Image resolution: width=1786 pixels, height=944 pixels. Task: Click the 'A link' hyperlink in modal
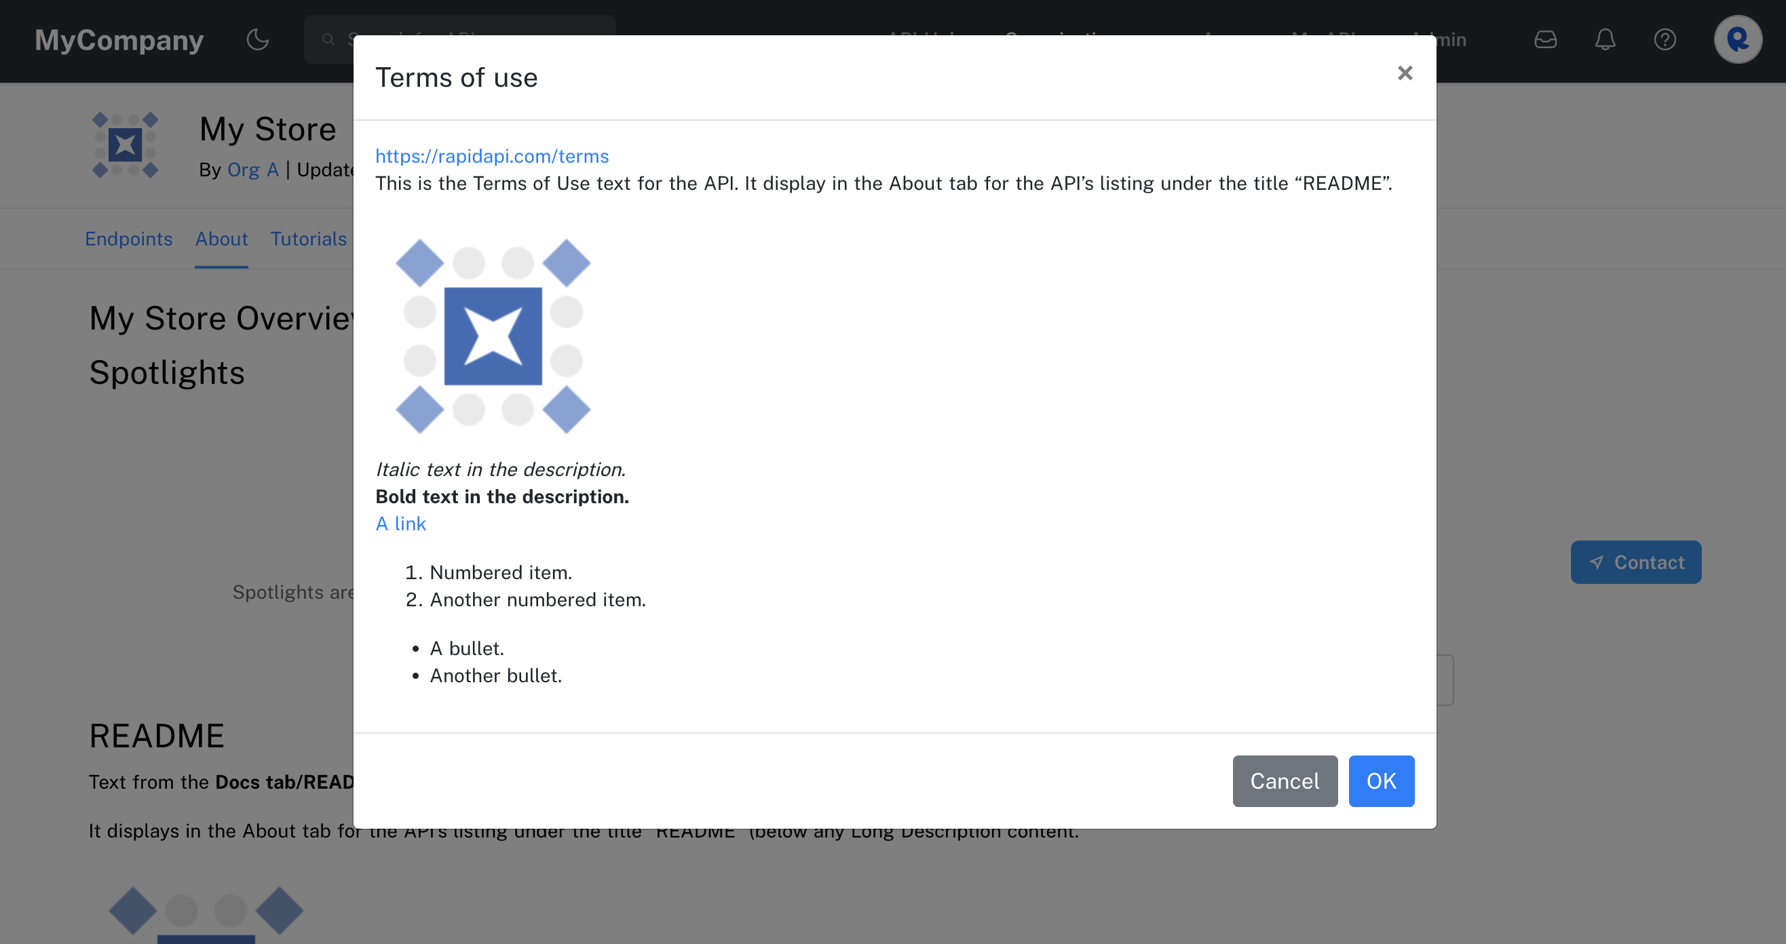click(x=400, y=524)
